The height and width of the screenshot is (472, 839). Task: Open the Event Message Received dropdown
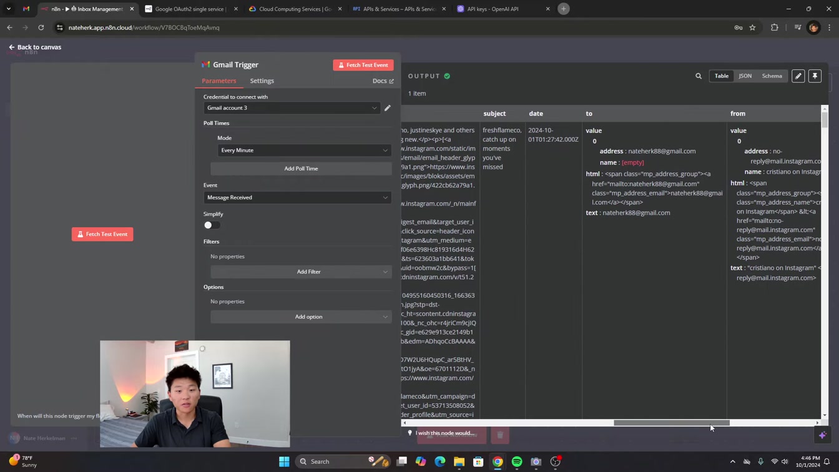297,197
